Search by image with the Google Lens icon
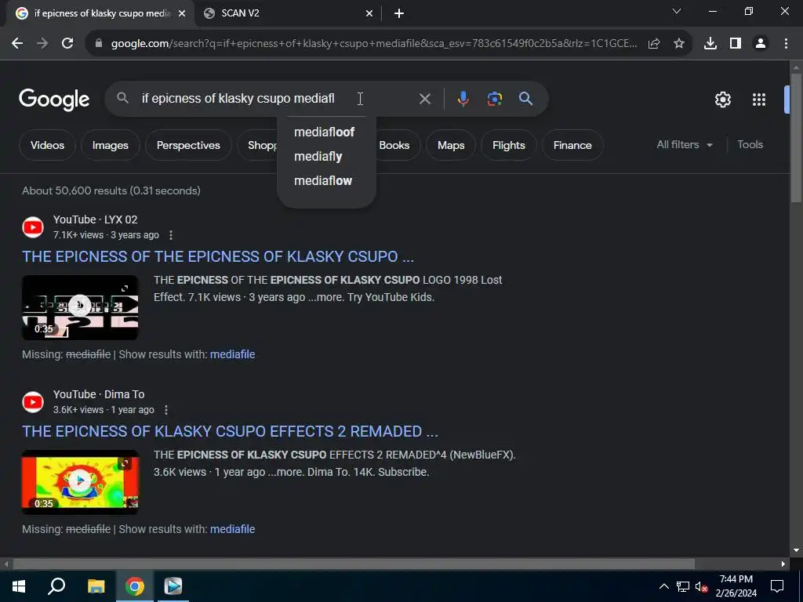 pyautogui.click(x=495, y=99)
